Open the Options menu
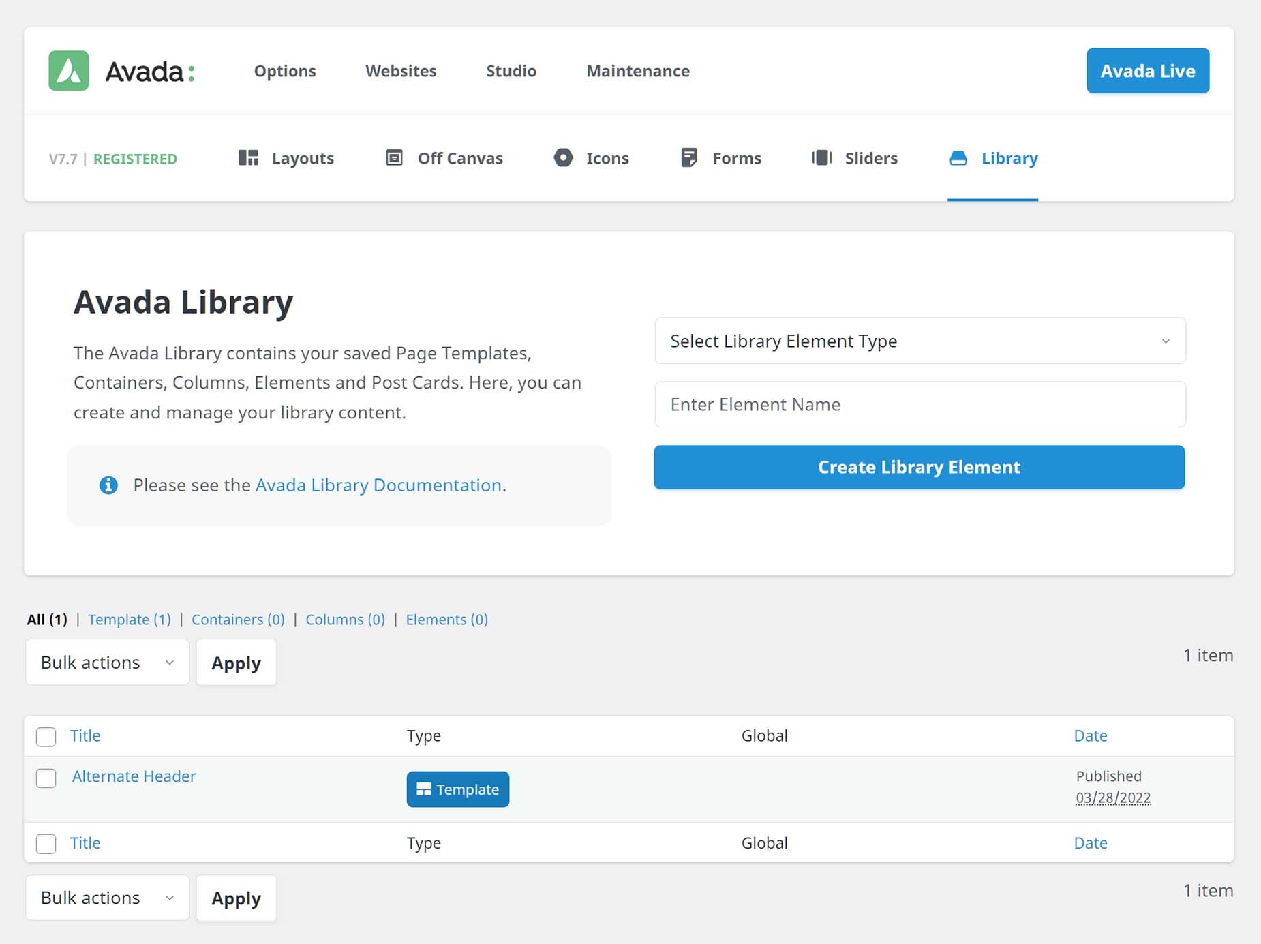 285,71
